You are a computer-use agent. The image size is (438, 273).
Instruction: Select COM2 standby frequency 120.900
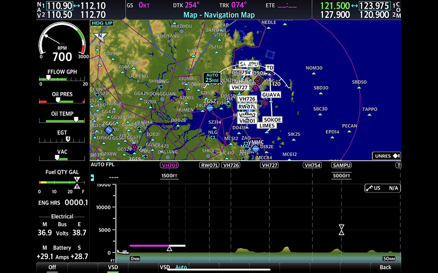click(374, 14)
